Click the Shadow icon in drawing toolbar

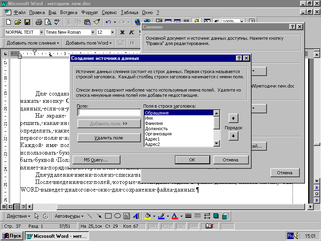[216, 216]
